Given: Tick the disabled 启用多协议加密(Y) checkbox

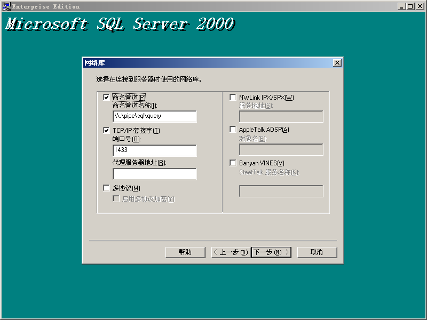Looking at the screenshot, I should (x=116, y=198).
